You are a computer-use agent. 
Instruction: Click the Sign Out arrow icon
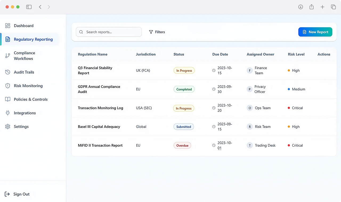tap(7, 194)
